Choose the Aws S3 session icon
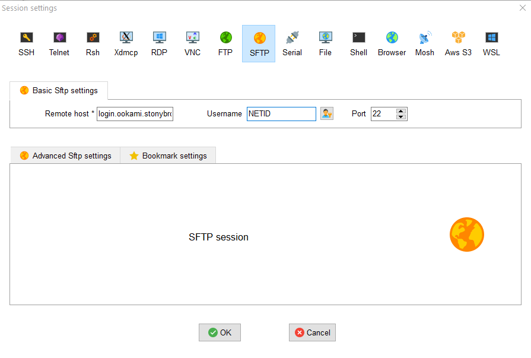The width and height of the screenshot is (531, 358). coord(458,43)
